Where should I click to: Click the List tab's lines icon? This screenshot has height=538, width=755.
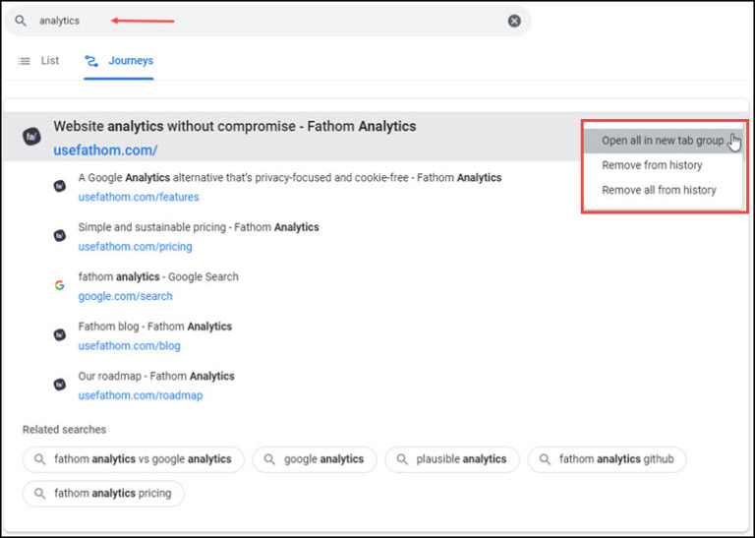pyautogui.click(x=24, y=61)
